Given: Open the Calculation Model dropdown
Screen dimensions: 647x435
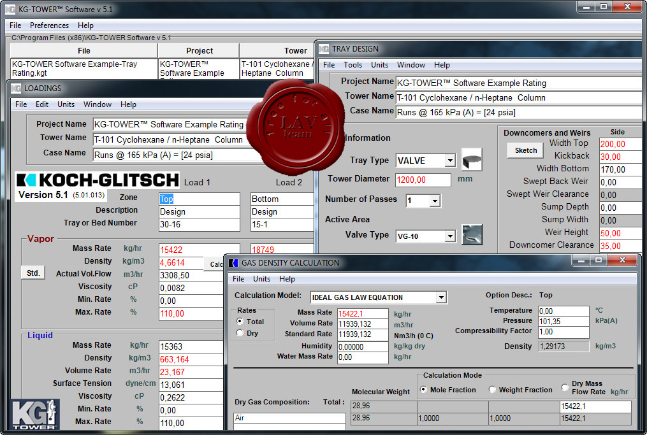Looking at the screenshot, I should (441, 297).
